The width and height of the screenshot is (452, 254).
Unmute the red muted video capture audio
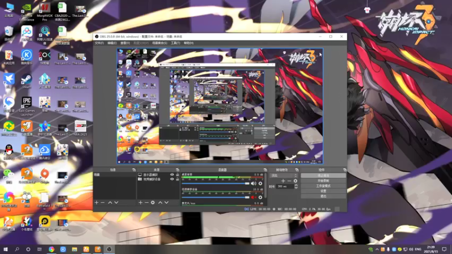coord(253,197)
